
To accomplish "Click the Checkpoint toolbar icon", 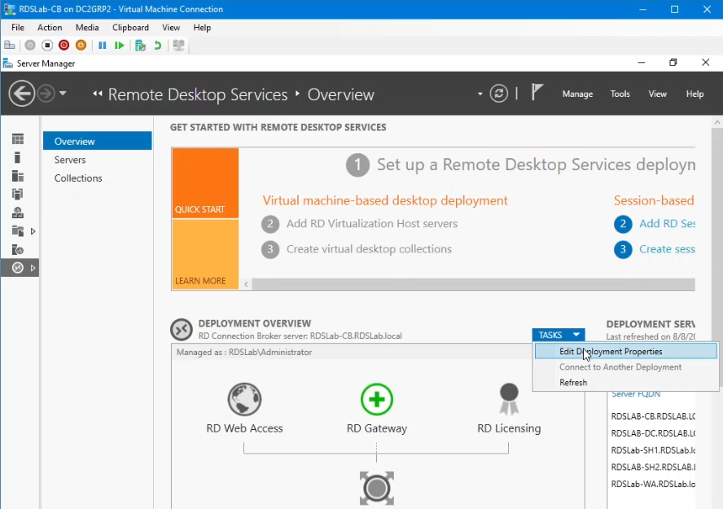I will (140, 45).
